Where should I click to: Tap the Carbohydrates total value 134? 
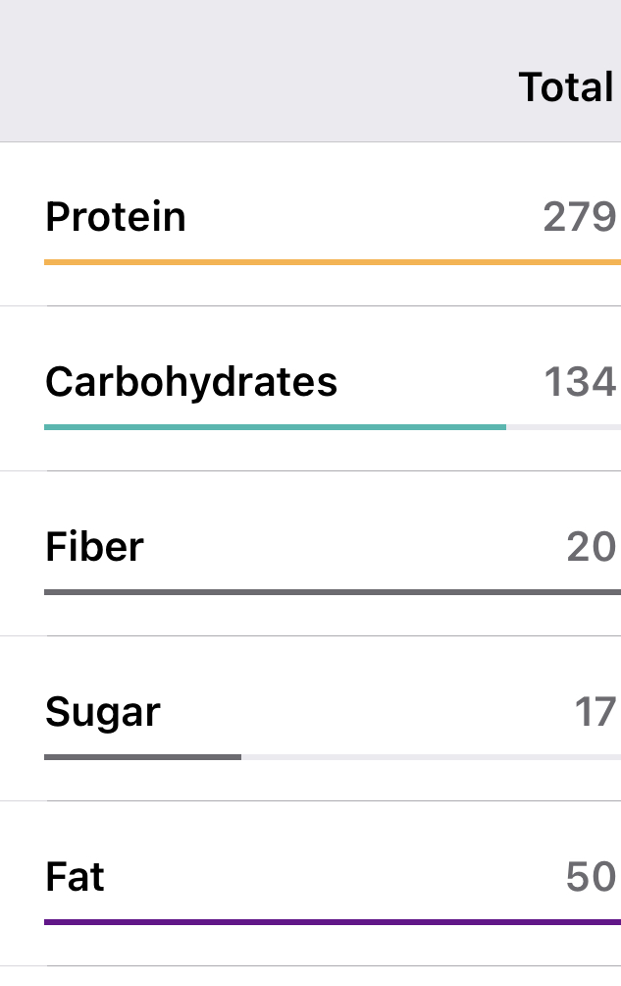click(x=579, y=382)
